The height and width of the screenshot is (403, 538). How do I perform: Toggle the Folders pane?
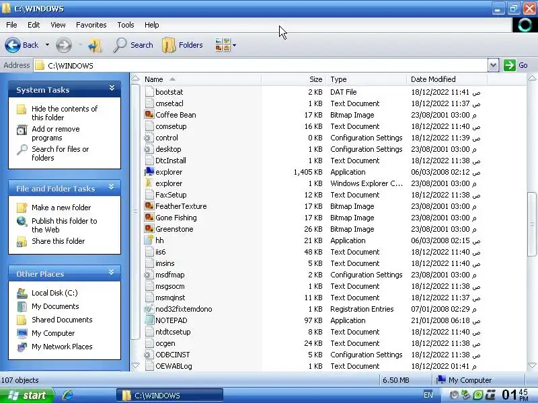182,45
